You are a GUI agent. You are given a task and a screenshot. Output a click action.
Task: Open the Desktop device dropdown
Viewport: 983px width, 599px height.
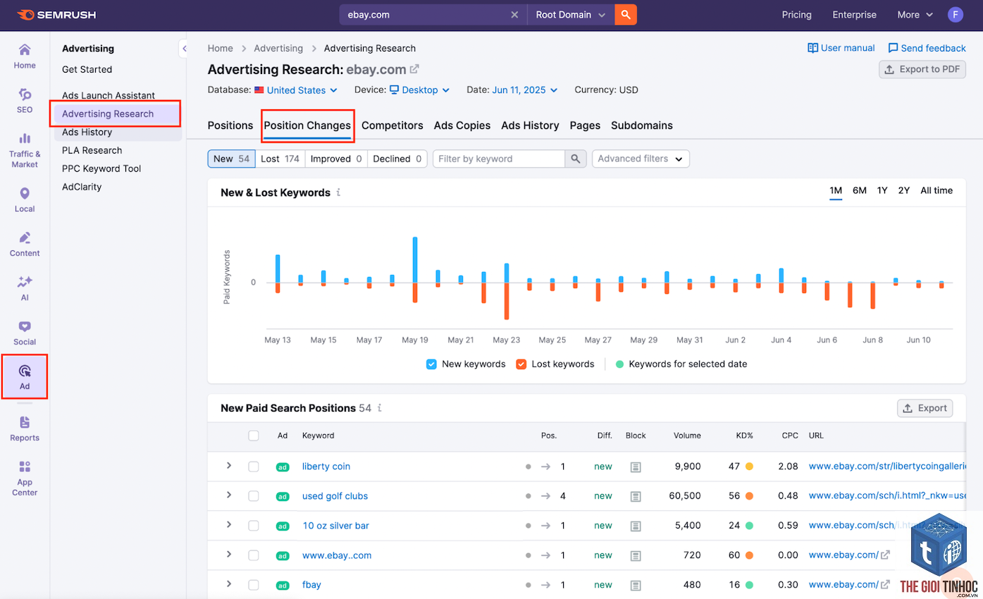click(421, 90)
